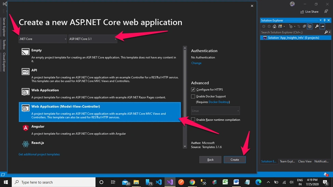Viewport: 333px width, 187px height.
Task: Click the feedback icon beside Live Share
Action: click(x=326, y=12)
